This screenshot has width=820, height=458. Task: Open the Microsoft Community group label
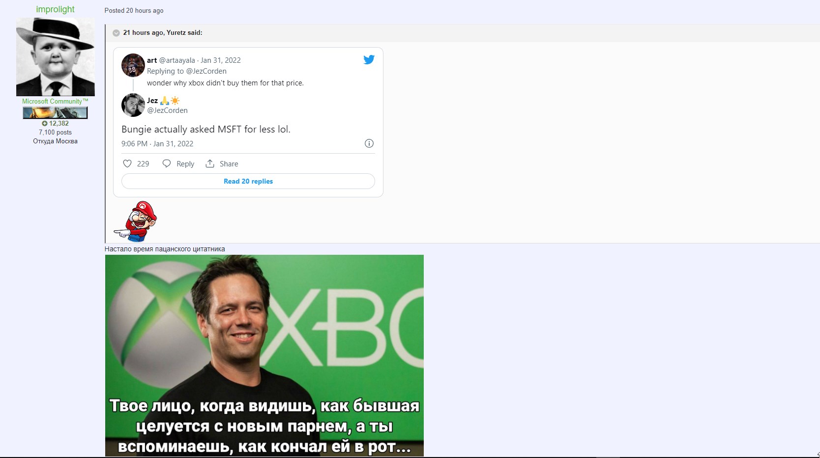point(55,101)
